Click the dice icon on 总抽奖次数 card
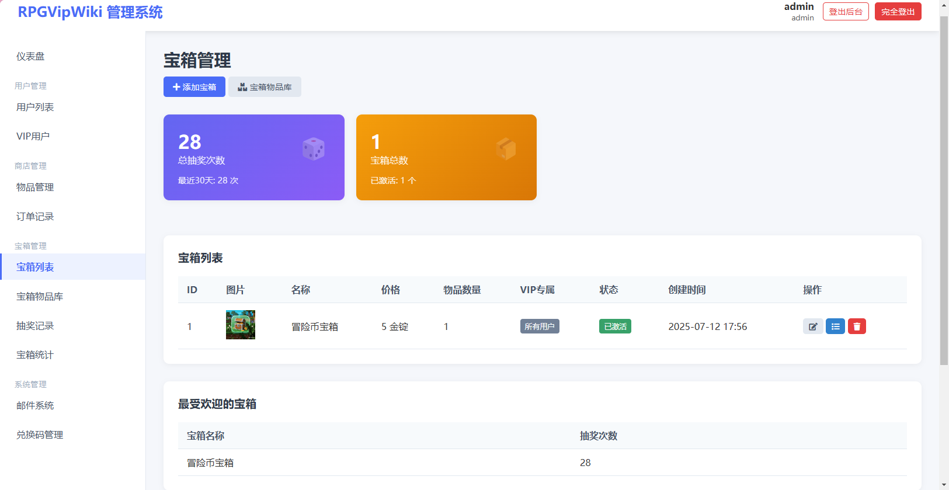This screenshot has height=490, width=949. click(314, 149)
